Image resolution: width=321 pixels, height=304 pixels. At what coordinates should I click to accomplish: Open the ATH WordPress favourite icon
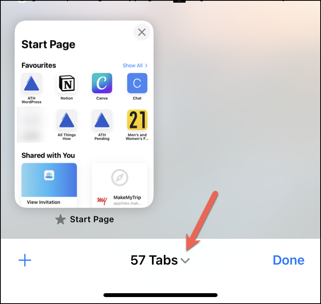point(32,83)
